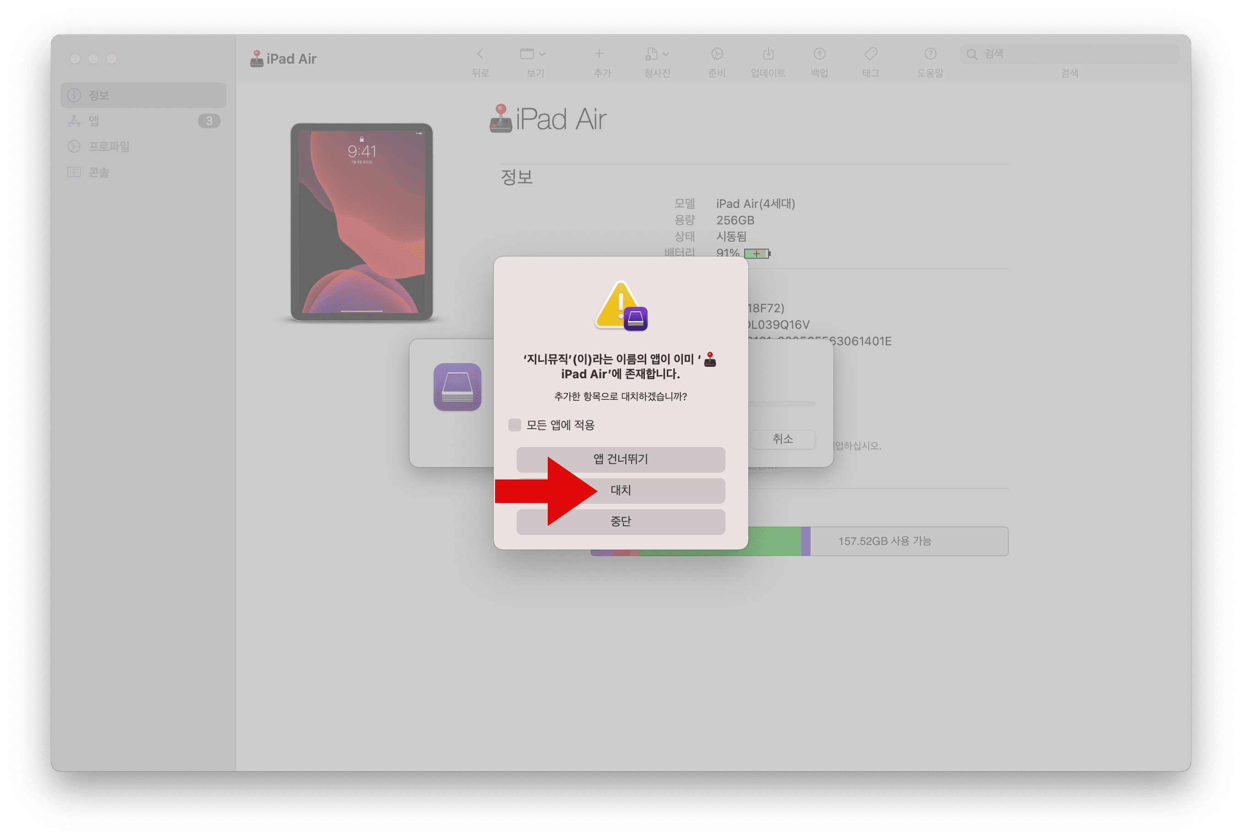The width and height of the screenshot is (1242, 839).
Task: Click the badge 3 next to 앱
Action: click(x=209, y=121)
